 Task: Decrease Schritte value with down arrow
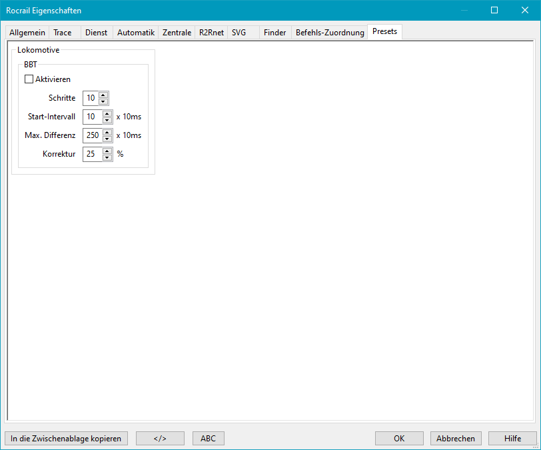(x=103, y=101)
